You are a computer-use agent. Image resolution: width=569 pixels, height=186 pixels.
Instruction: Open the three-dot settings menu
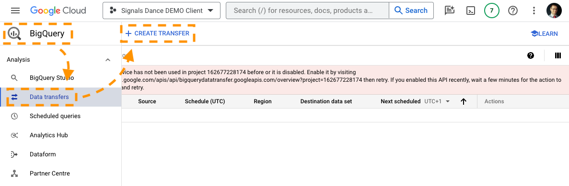point(534,11)
